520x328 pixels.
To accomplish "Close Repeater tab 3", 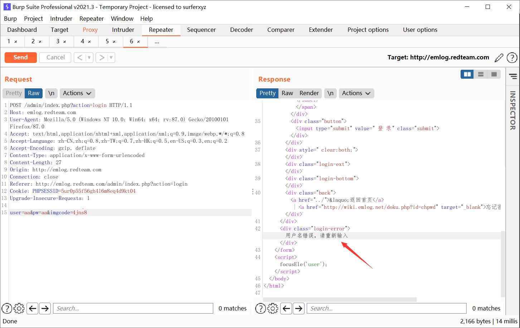I will point(65,42).
